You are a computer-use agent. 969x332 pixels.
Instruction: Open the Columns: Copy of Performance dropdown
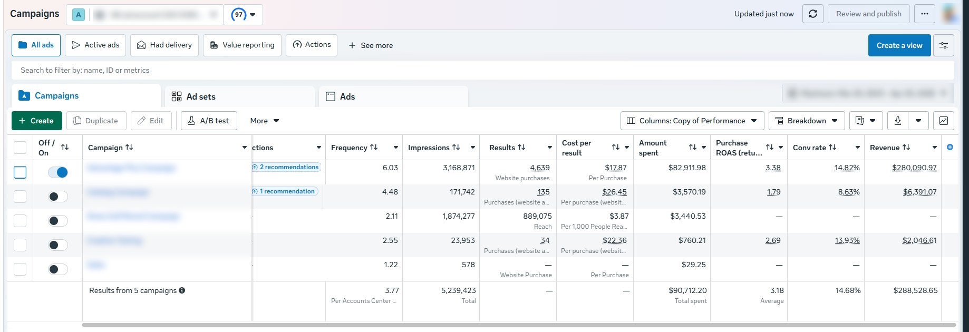(x=692, y=121)
